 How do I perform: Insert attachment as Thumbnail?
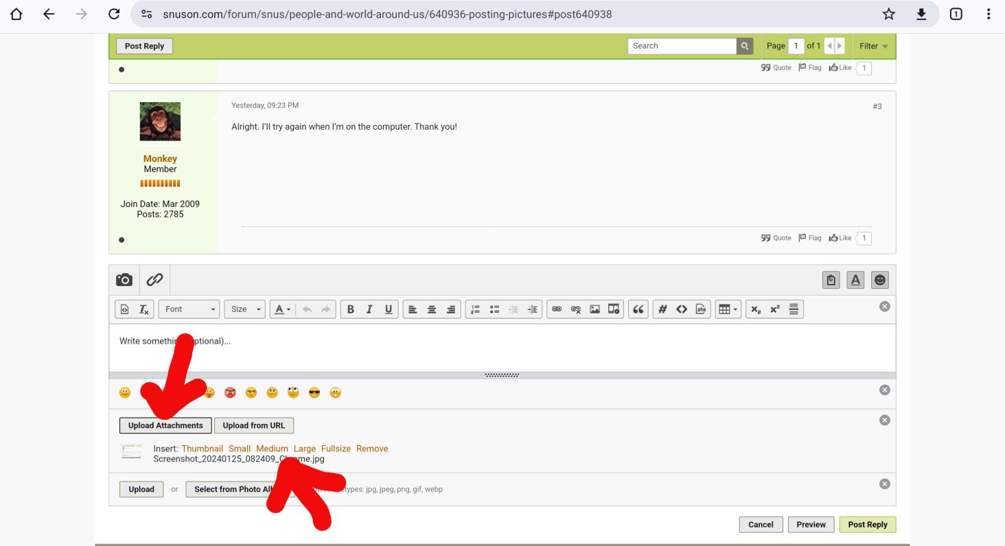(202, 449)
